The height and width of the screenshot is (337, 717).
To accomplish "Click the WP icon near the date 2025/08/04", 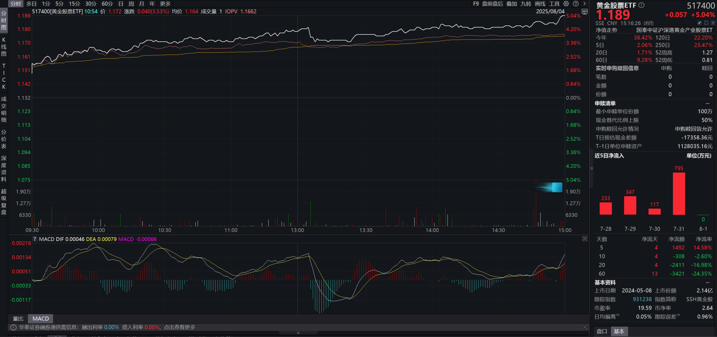I will (x=584, y=12).
